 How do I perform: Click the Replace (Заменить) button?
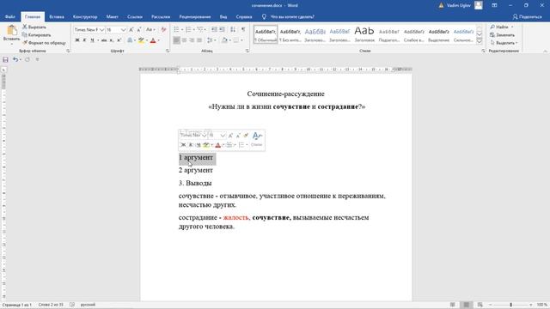502,34
